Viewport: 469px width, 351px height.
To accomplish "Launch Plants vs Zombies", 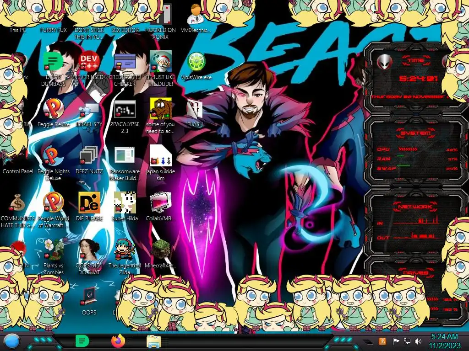I will [x=53, y=258].
